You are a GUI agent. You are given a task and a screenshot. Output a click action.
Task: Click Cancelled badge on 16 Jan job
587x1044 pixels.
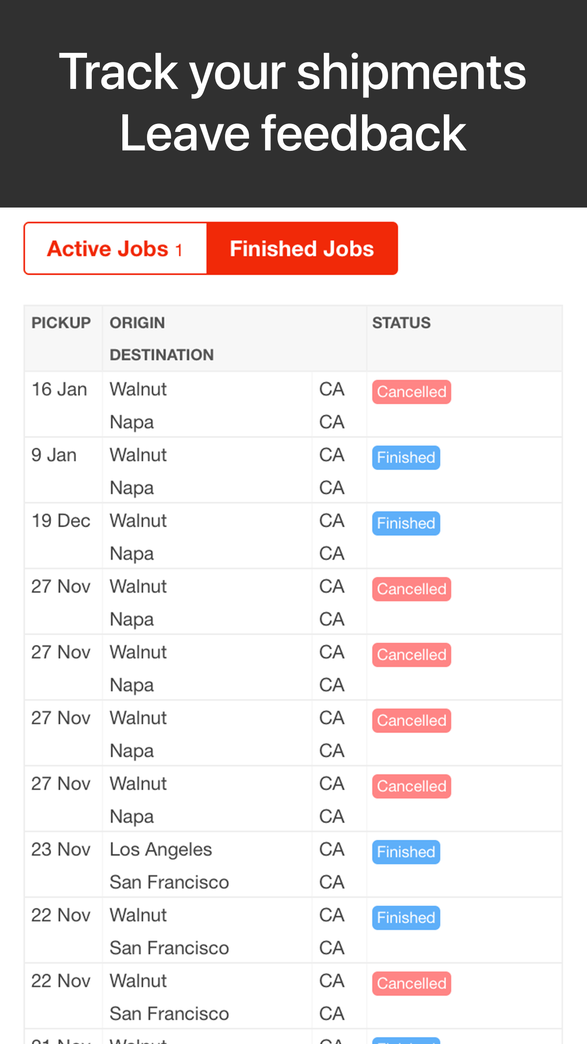(411, 392)
